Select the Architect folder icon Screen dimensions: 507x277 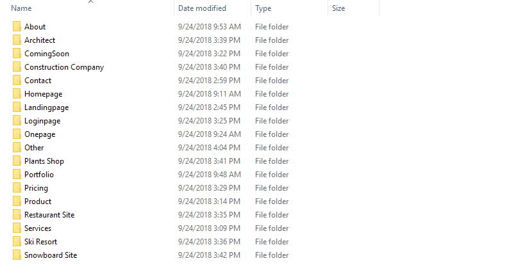click(17, 40)
